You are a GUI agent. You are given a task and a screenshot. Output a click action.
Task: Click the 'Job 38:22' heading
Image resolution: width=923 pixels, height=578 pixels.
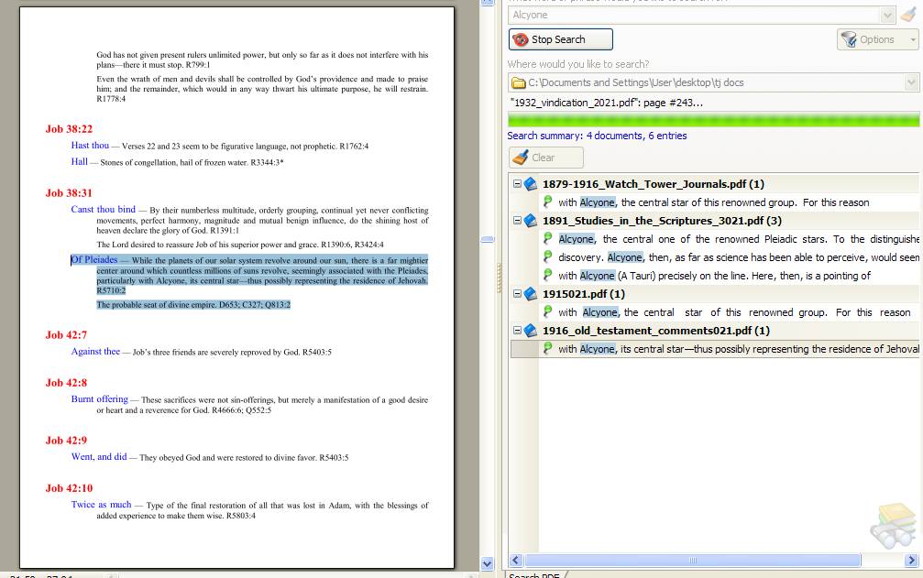click(x=69, y=129)
